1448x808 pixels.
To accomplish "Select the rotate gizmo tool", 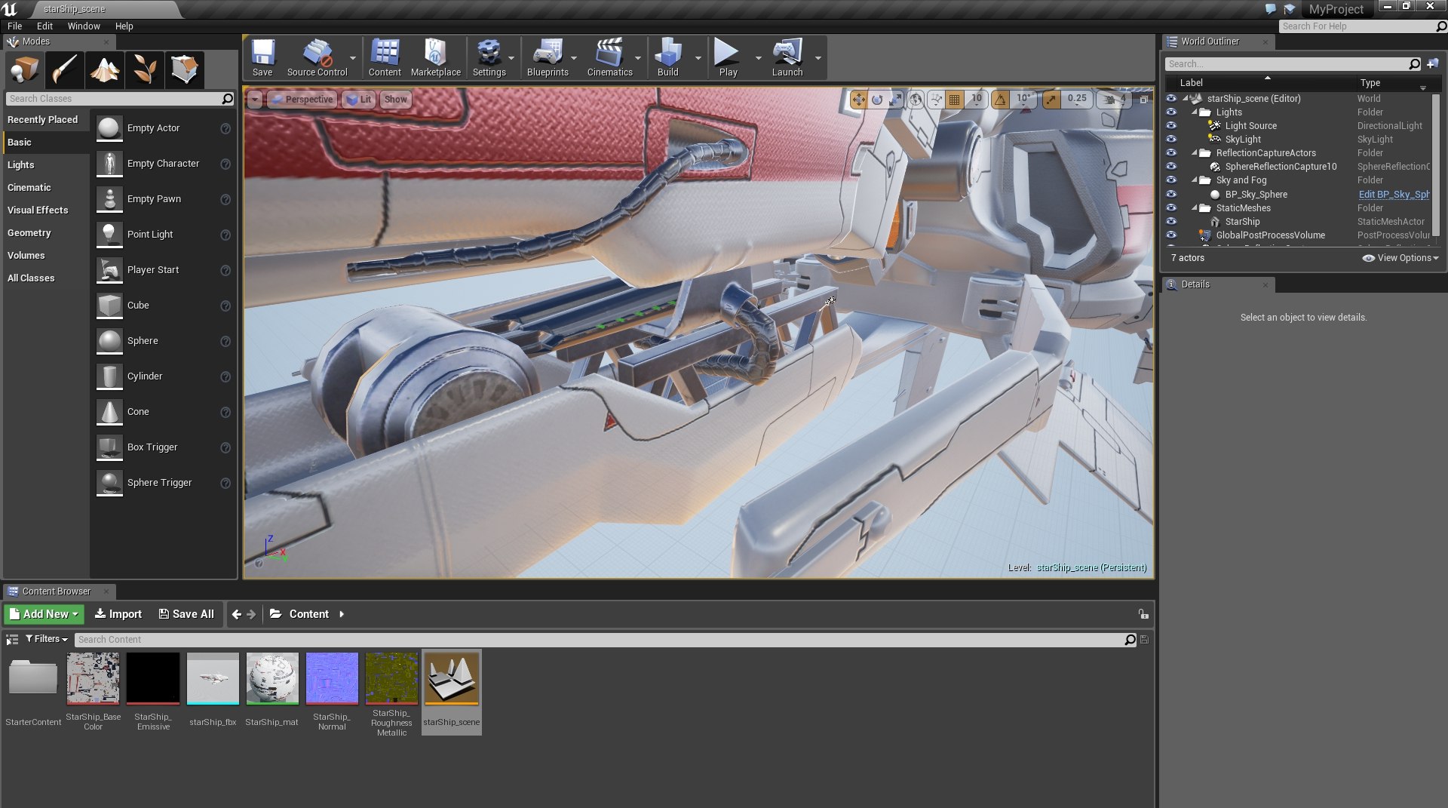I will pos(876,99).
